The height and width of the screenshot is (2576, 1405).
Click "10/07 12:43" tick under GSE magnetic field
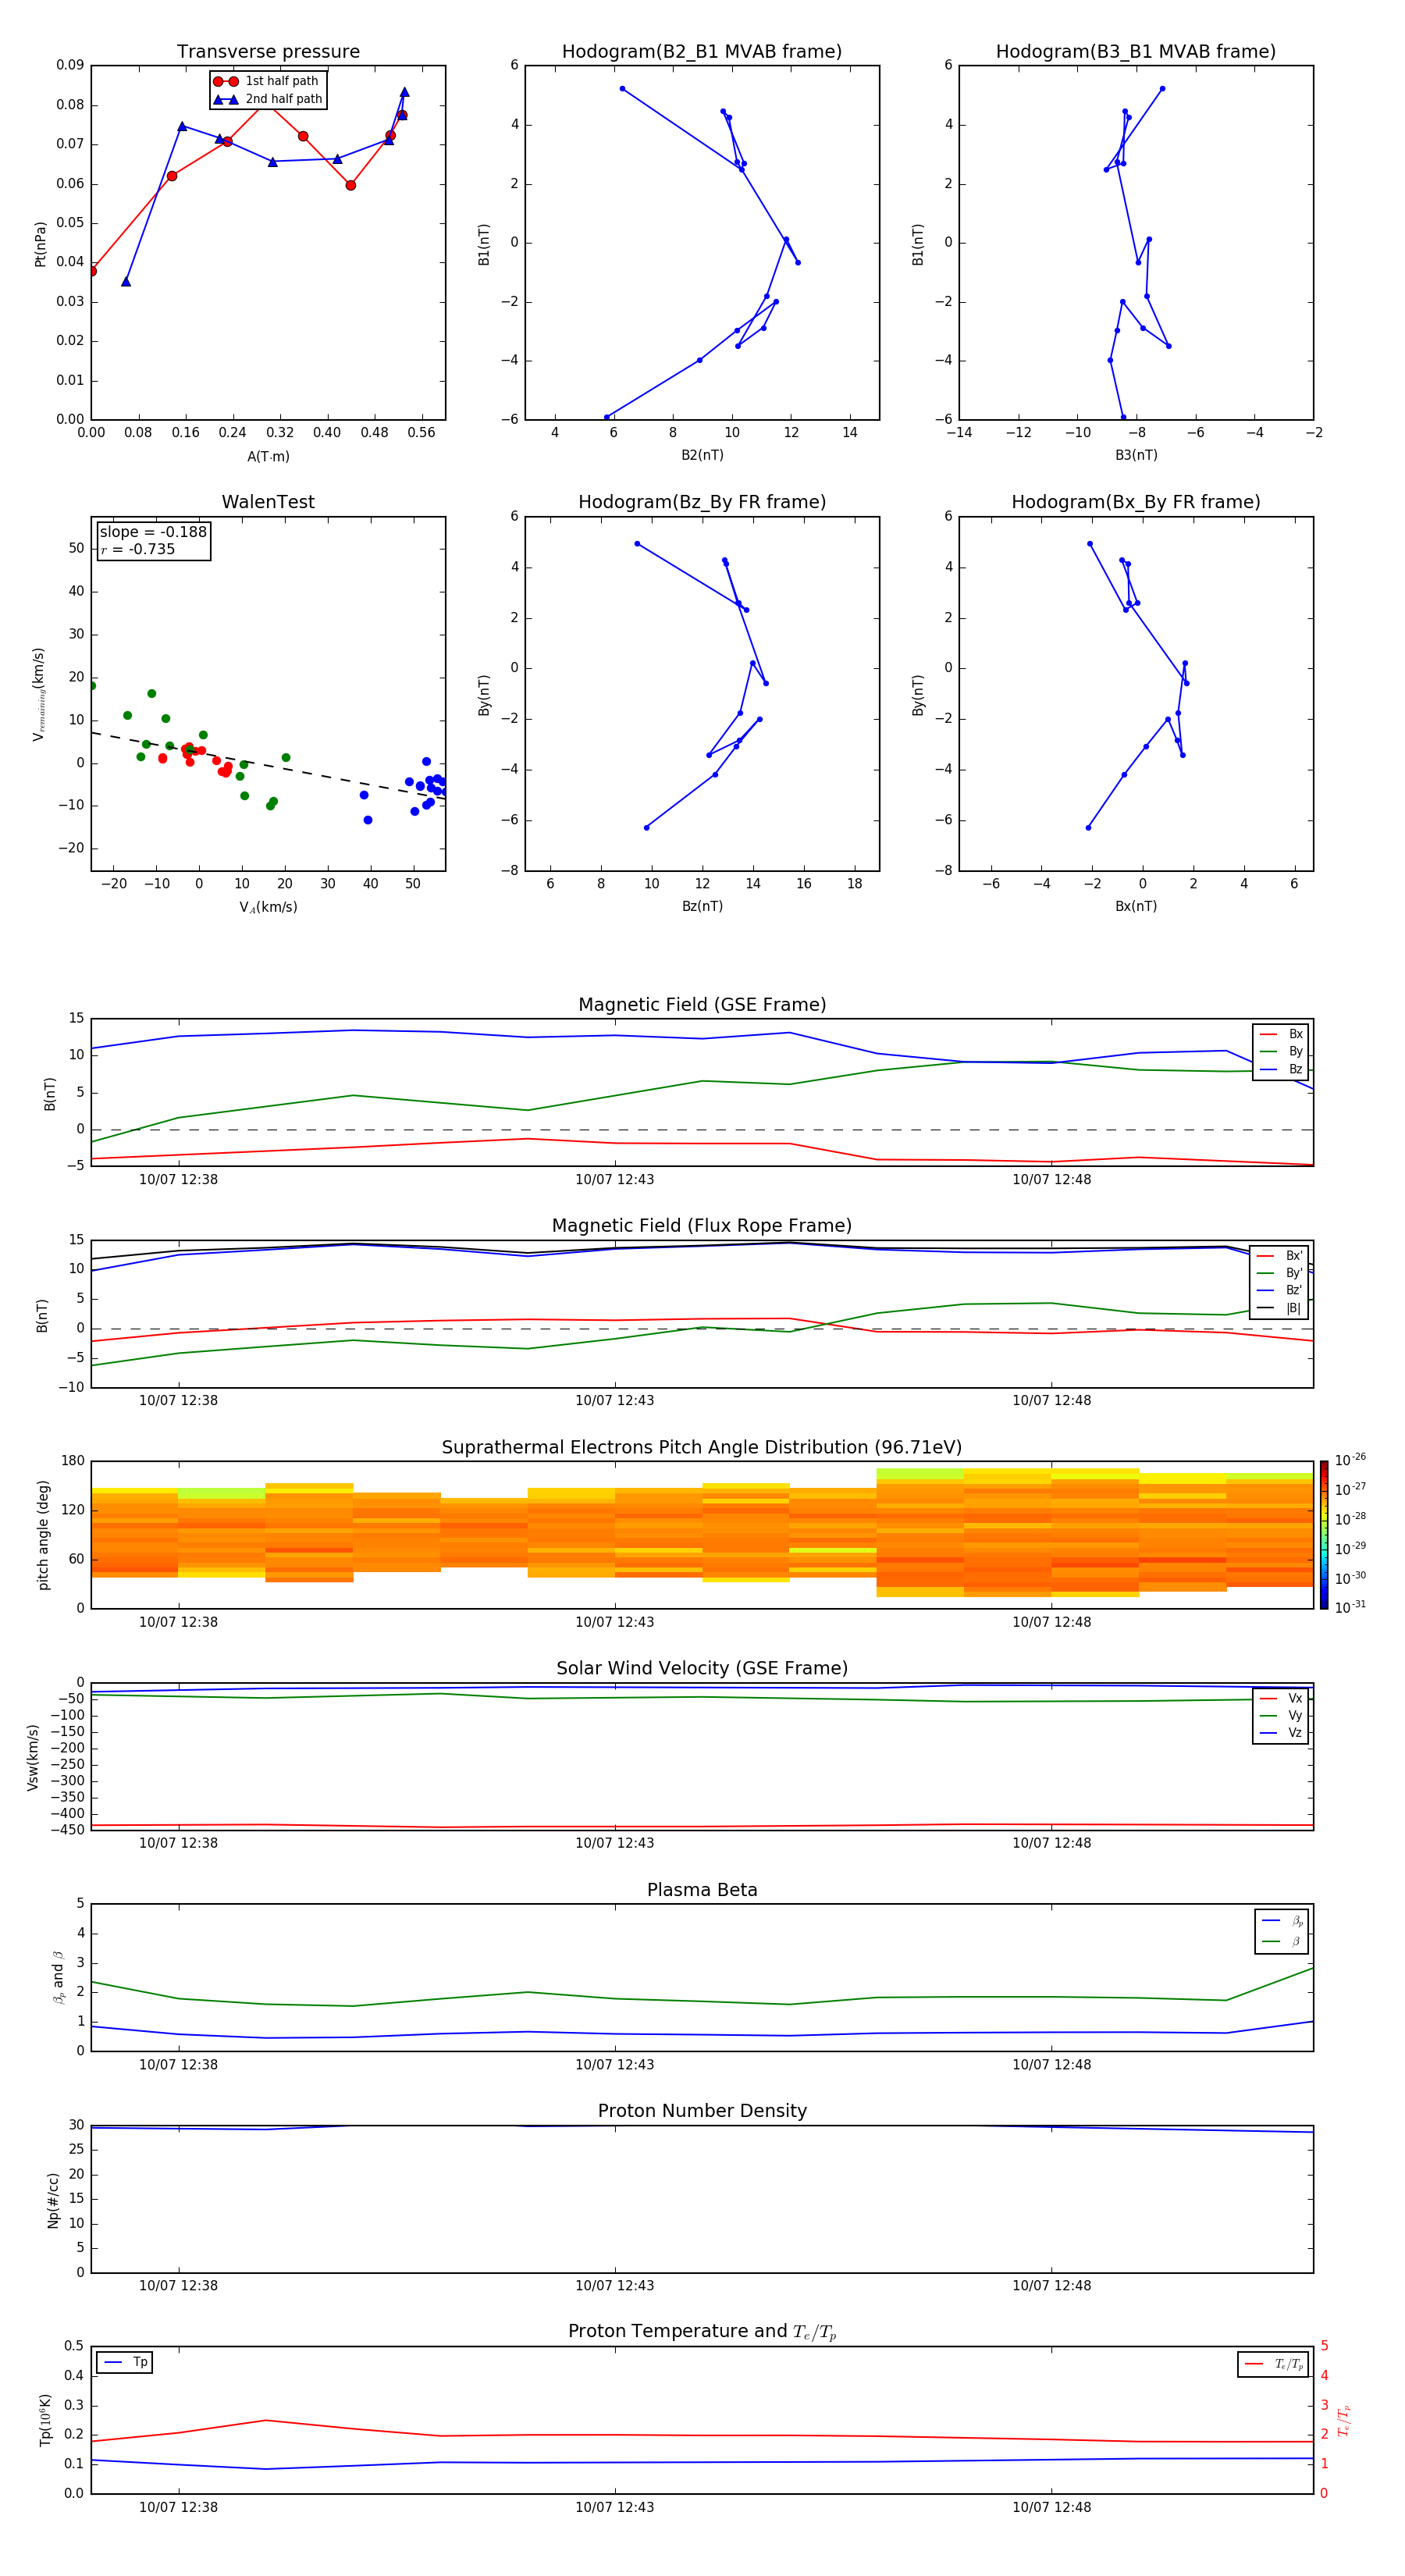[x=615, y=1180]
